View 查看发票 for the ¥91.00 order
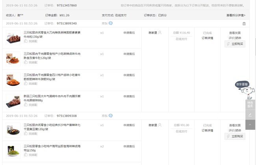Viewport: 256px width, 165px height. click(235, 125)
